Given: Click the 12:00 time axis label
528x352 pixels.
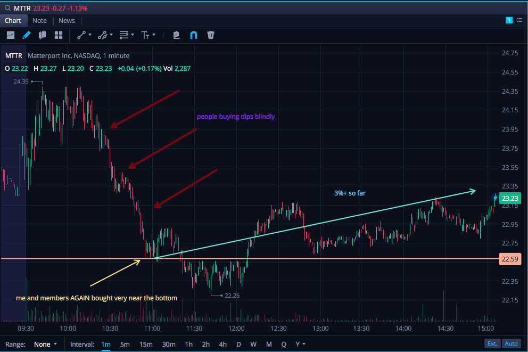Looking at the screenshot, I should click(236, 329).
